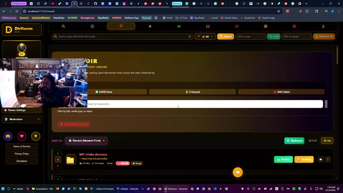Viewport: 343px width, 193px height.
Task: Open browser extensions puzzle icon
Action: pyautogui.click(x=307, y=11)
